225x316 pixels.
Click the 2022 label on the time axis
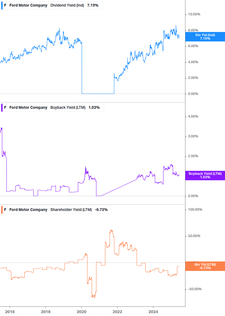117,312
